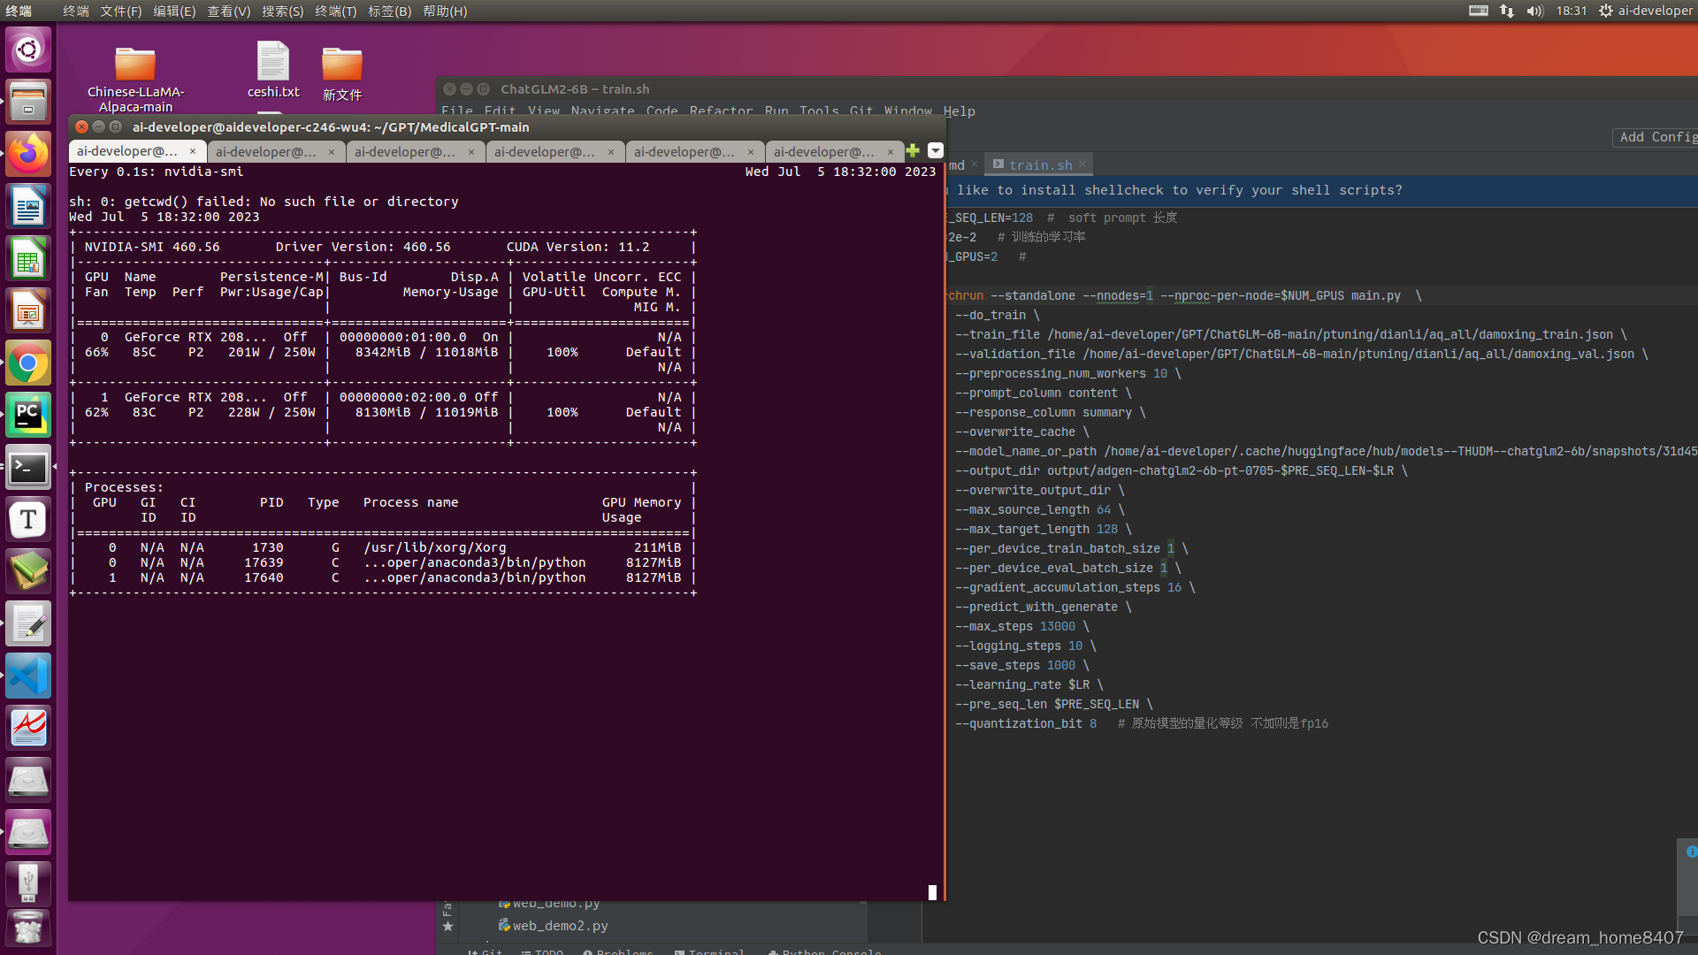Open the green books app in the dock

28,571
